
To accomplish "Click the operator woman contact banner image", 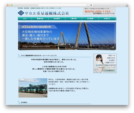I will click(105, 63).
